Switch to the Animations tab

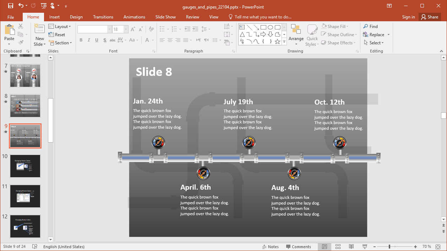point(134,17)
